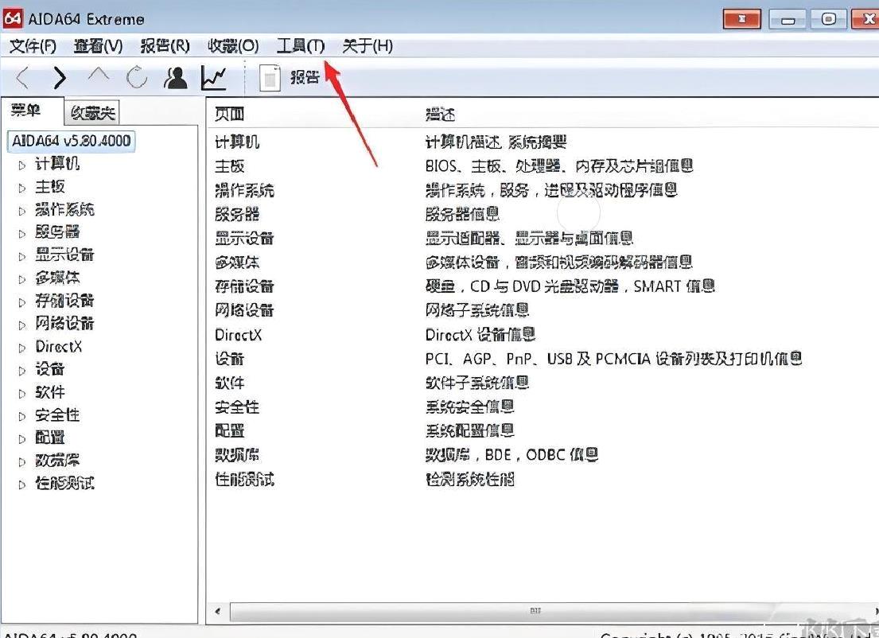This screenshot has width=879, height=638.
Task: Expand the 操作系统 node in the tree
Action: 21,211
